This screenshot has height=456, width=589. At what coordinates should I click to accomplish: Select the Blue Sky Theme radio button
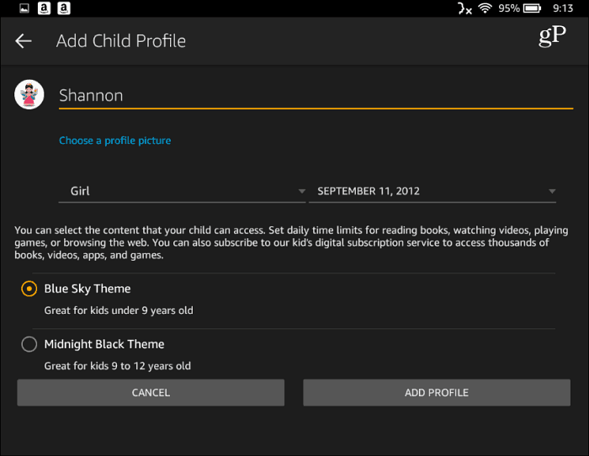point(29,289)
